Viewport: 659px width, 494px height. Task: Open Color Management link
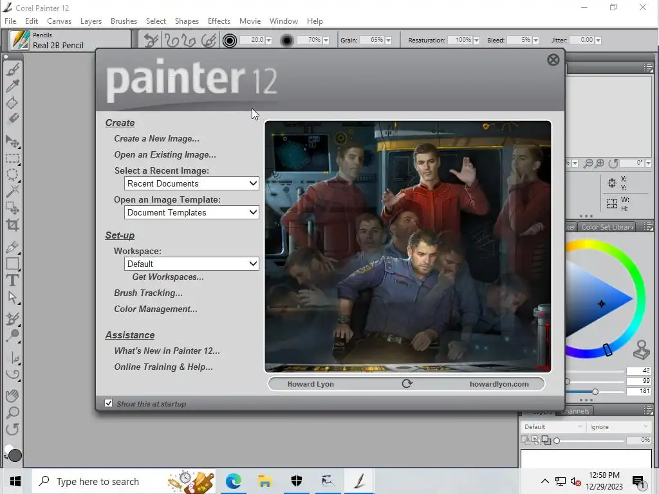(156, 309)
